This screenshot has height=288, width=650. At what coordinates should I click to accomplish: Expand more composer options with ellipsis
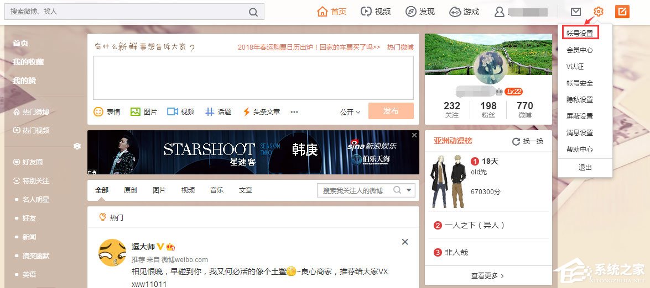tap(294, 112)
